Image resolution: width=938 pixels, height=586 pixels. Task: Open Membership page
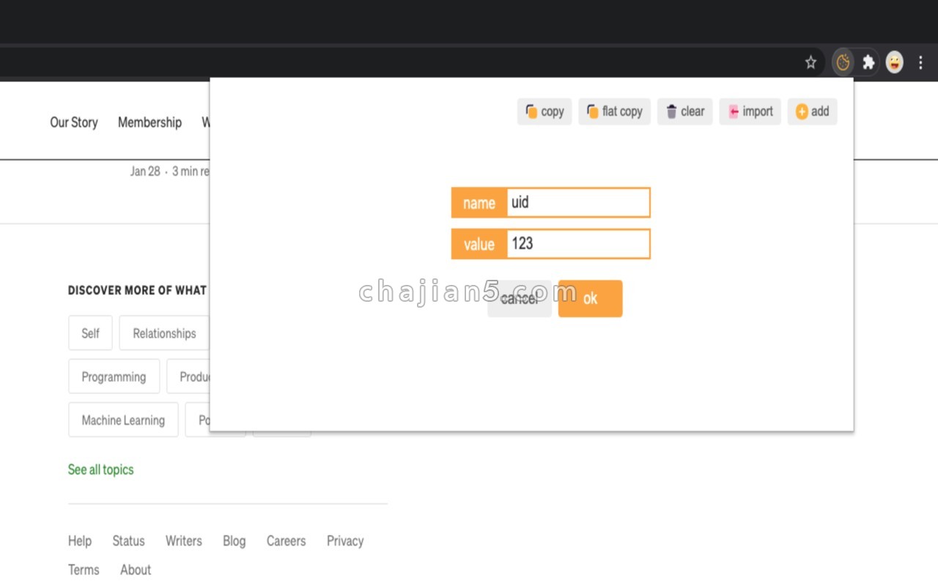(149, 122)
